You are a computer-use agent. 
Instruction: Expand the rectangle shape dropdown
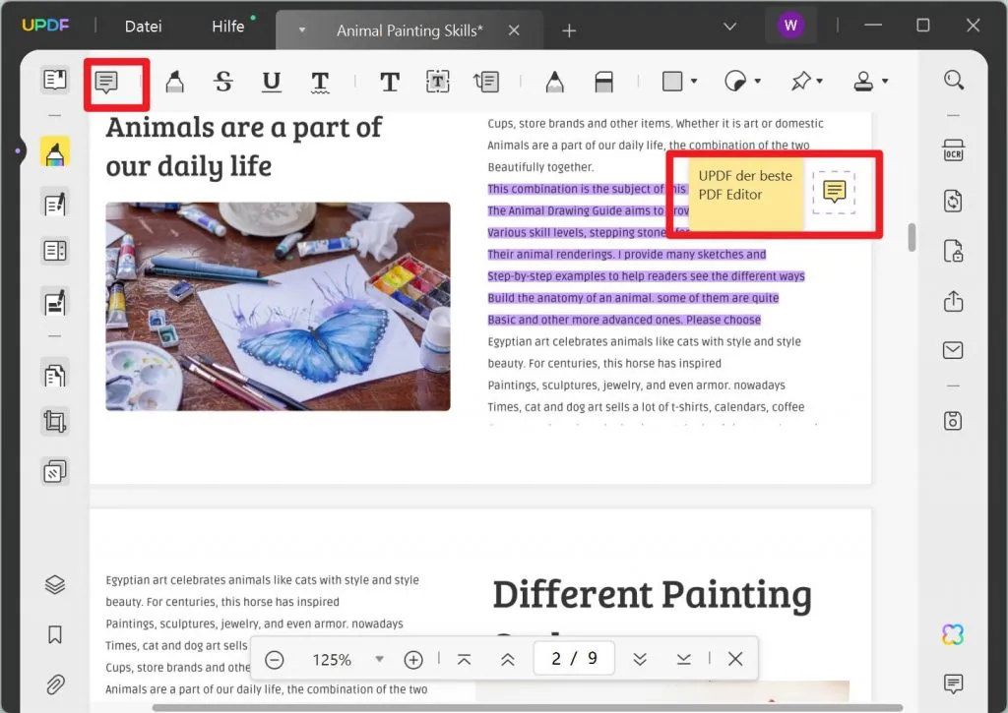(694, 83)
